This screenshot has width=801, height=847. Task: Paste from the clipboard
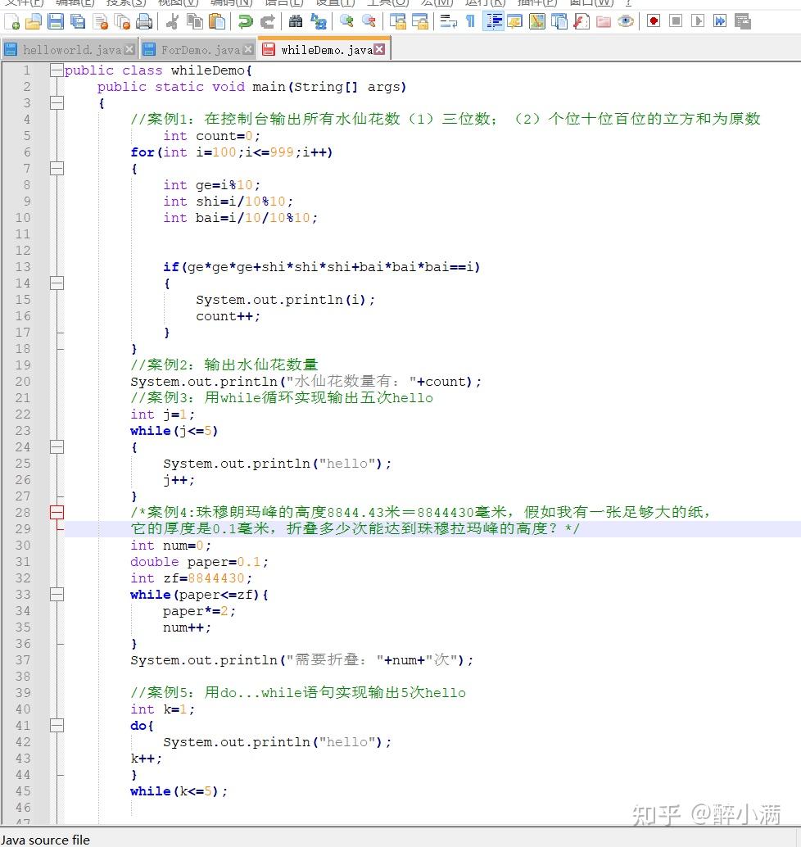tap(215, 22)
